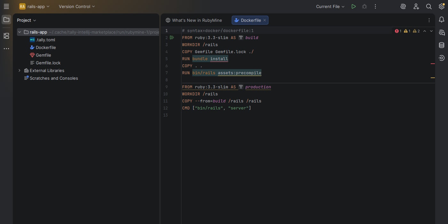Click the weak warning count showing 2
Image resolution: width=448 pixels, height=224 pixels.
[416, 31]
